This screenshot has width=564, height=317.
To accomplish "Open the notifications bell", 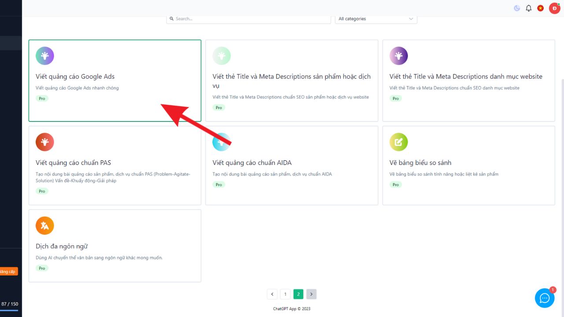I will coord(529,8).
